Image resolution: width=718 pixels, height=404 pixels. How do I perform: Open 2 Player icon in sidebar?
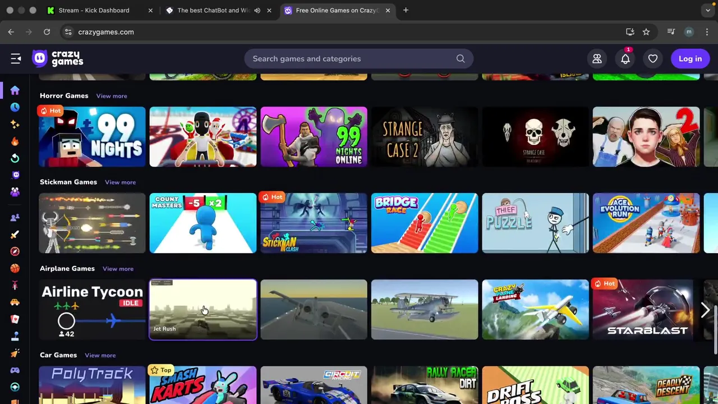[15, 218]
